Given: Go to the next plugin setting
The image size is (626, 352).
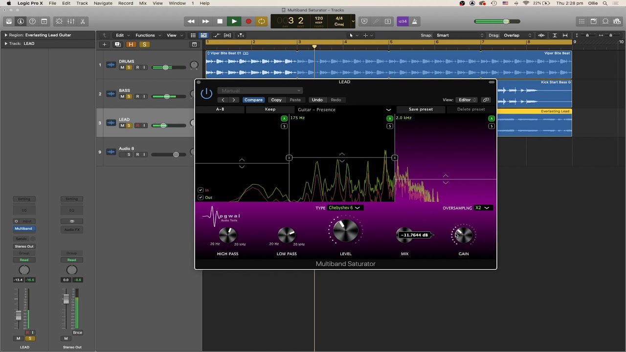Looking at the screenshot, I should (x=234, y=100).
